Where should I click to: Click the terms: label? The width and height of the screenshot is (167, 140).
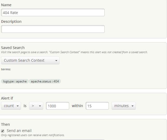pos(6,69)
